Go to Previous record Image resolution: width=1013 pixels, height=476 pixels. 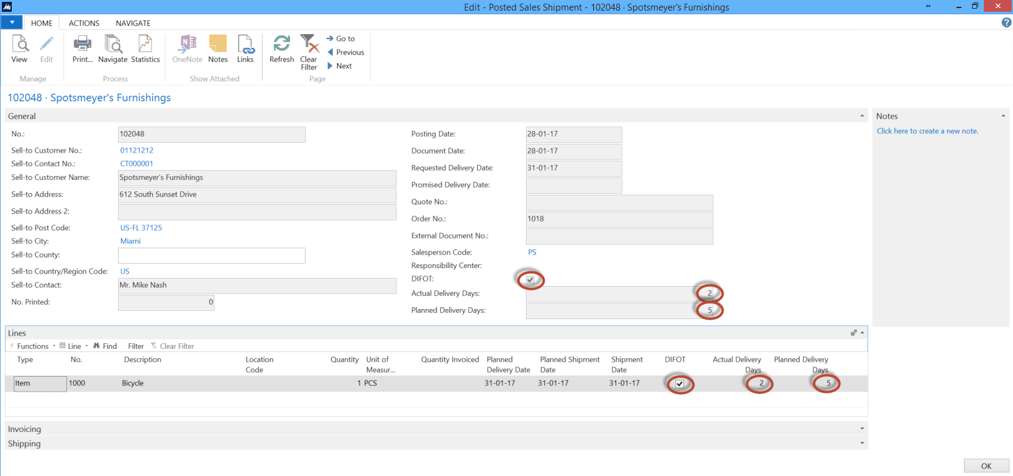pos(346,52)
